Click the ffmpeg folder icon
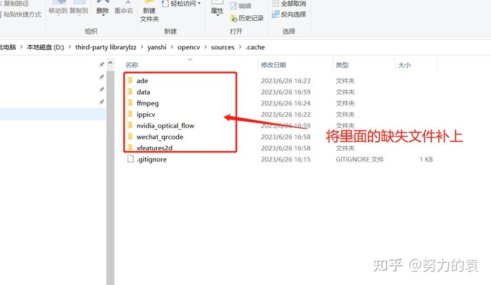Image resolution: width=491 pixels, height=285 pixels. (130, 103)
